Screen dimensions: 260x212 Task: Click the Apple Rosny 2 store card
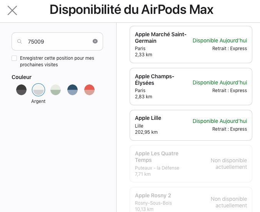click(191, 200)
